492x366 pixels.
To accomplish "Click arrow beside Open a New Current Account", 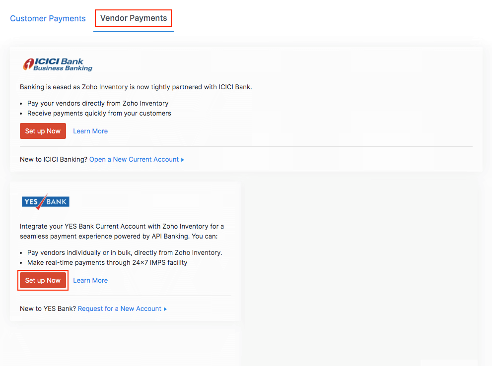I will point(183,160).
